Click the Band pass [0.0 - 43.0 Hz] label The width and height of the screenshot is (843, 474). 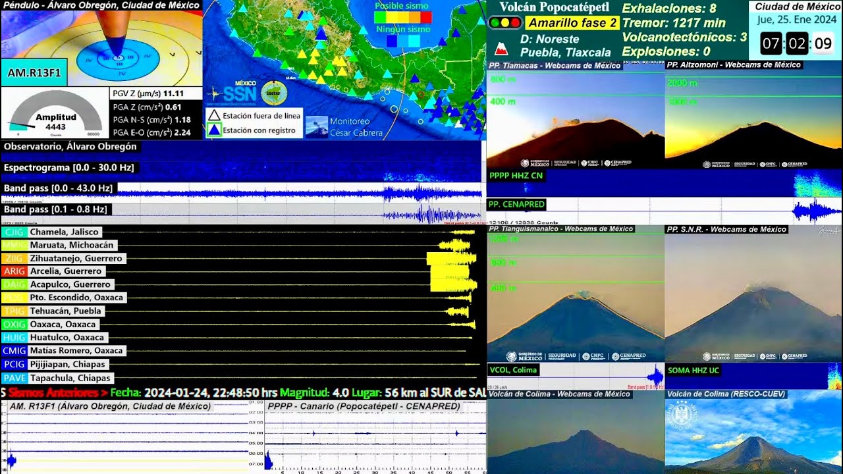(59, 188)
